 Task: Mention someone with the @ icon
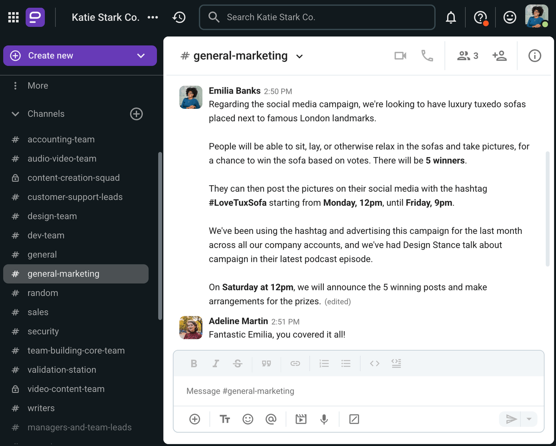[271, 419]
